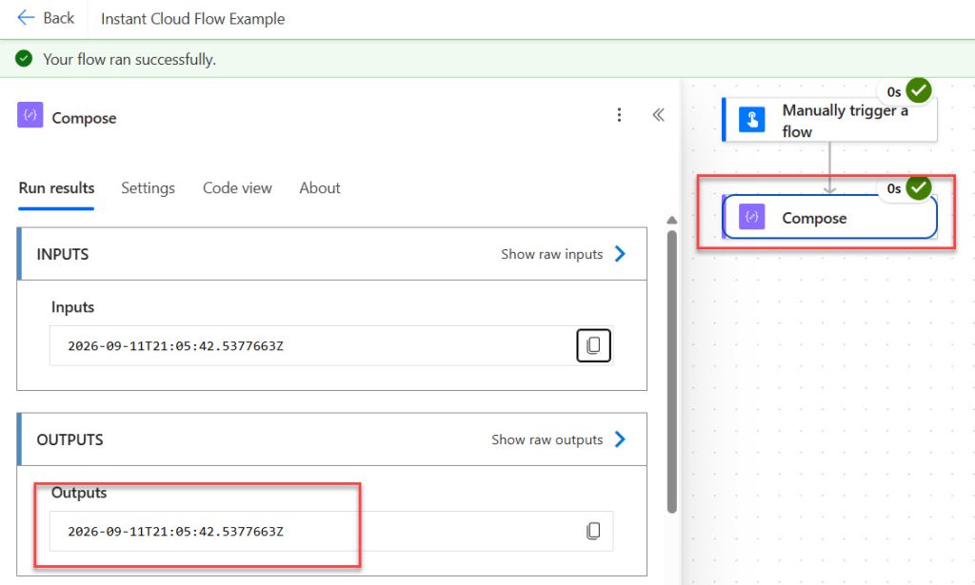975x585 pixels.
Task: Open the About tab
Action: (x=320, y=188)
